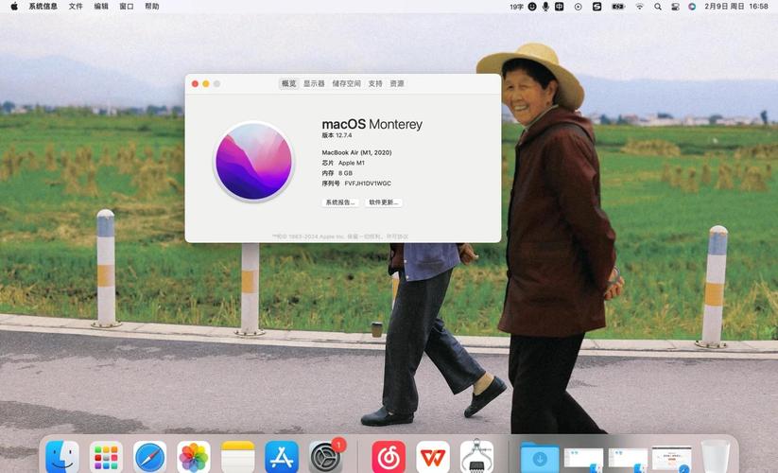Viewport: 778px width, 473px height.
Task: Open Photos app in the Dock
Action: (194, 457)
